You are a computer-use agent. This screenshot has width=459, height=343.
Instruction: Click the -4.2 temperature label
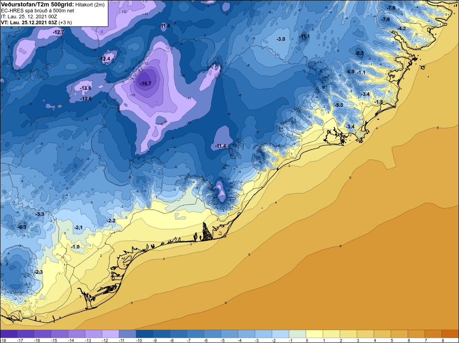pos(402,28)
